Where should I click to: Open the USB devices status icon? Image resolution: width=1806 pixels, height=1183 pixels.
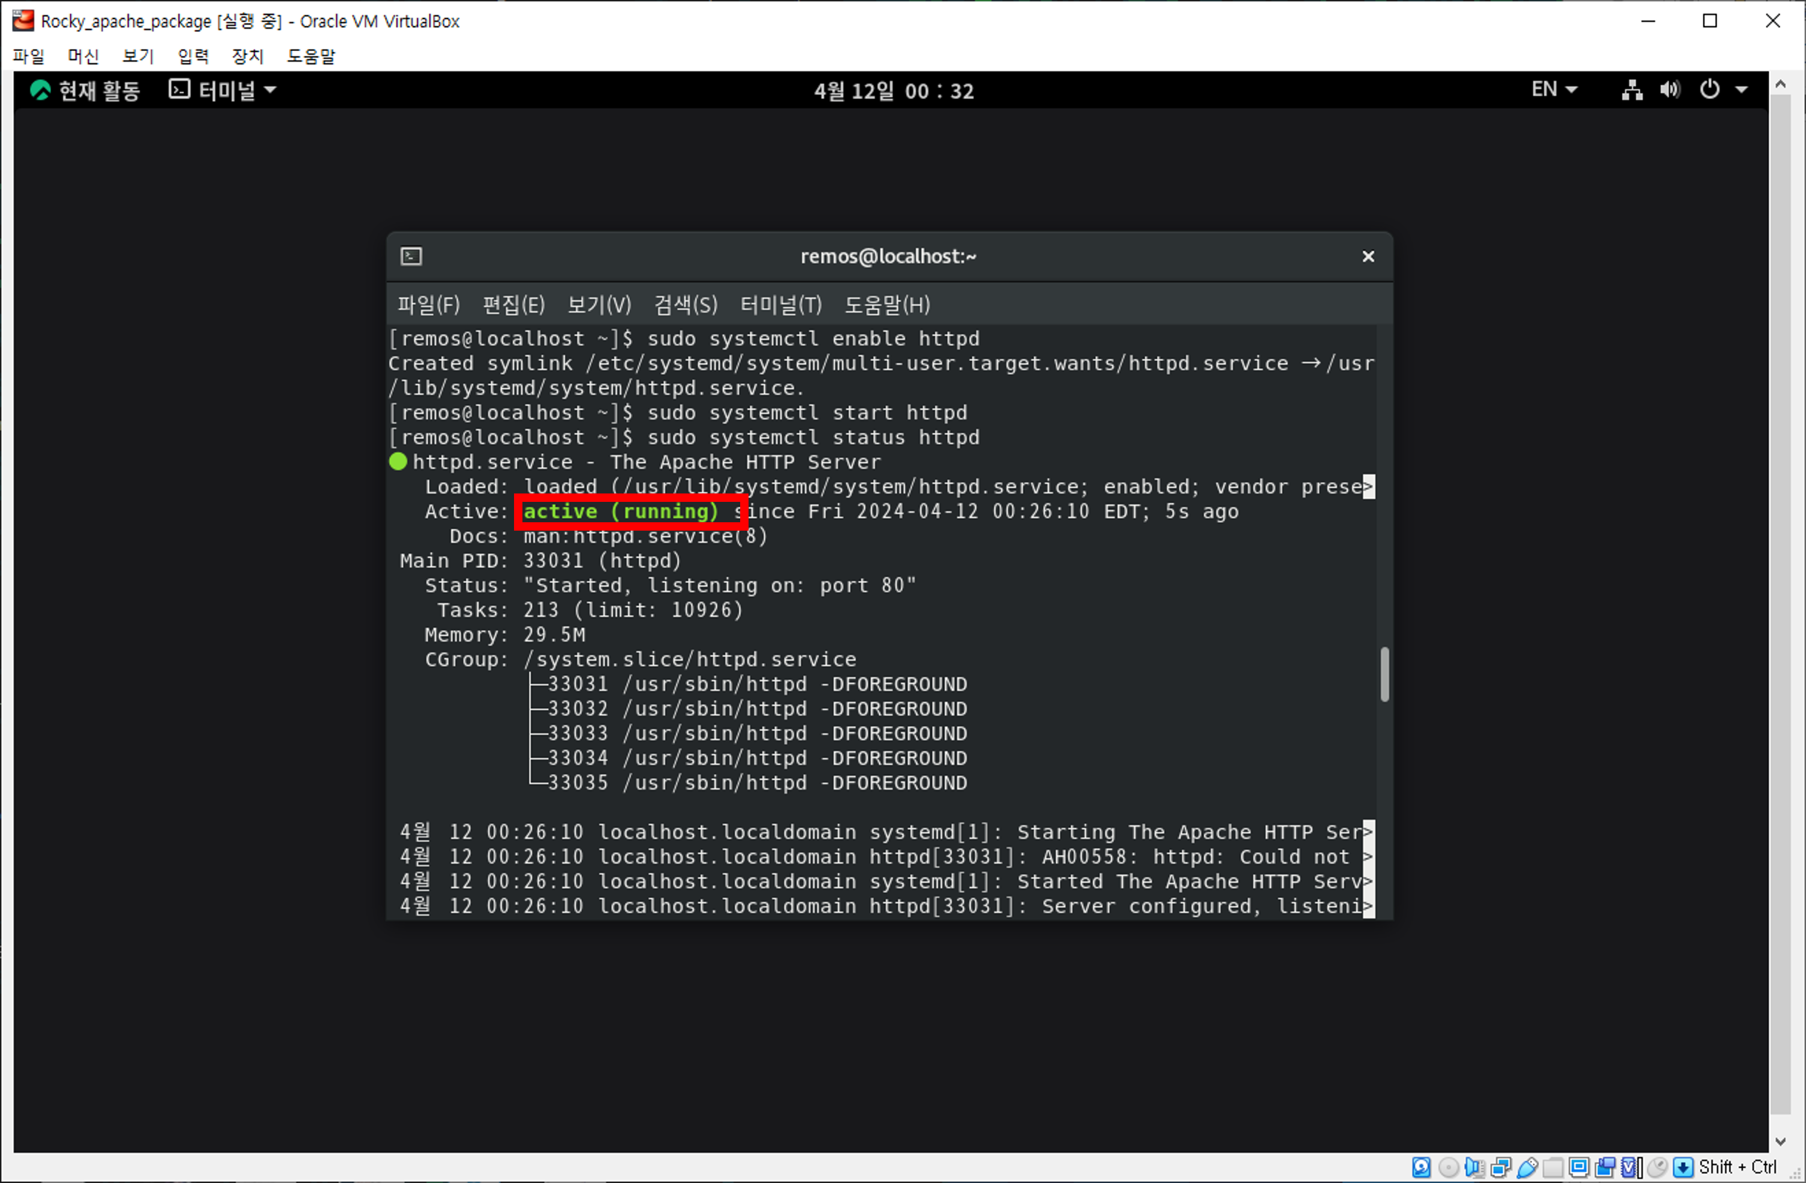[1528, 1167]
